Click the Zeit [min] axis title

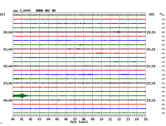[x=79, y=122]
